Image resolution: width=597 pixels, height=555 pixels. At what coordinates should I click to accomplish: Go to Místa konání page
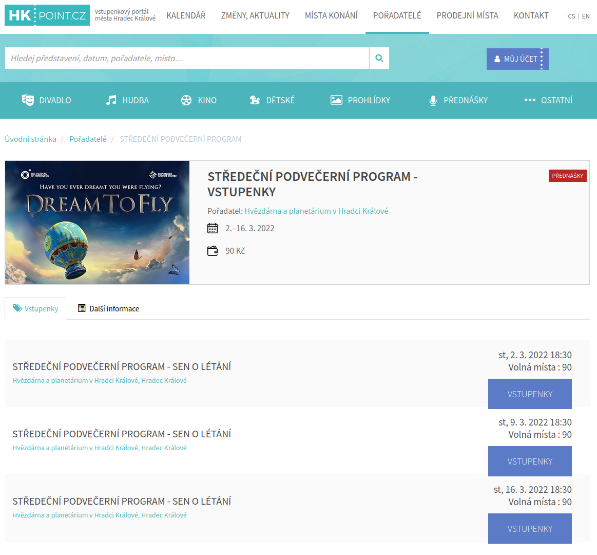[x=331, y=15]
